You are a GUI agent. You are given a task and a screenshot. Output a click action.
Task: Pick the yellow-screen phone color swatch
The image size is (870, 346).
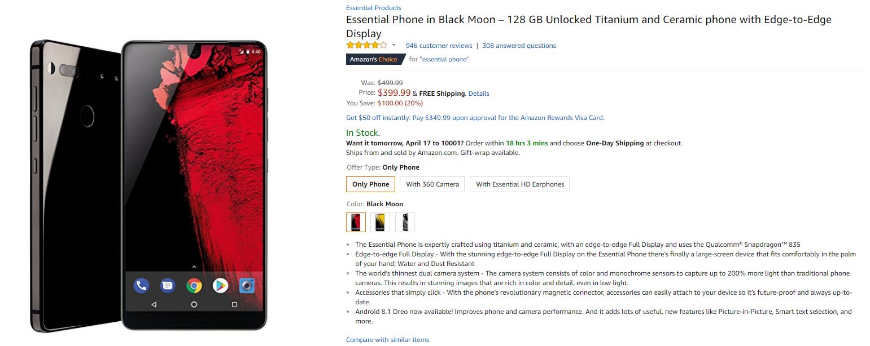tap(381, 222)
